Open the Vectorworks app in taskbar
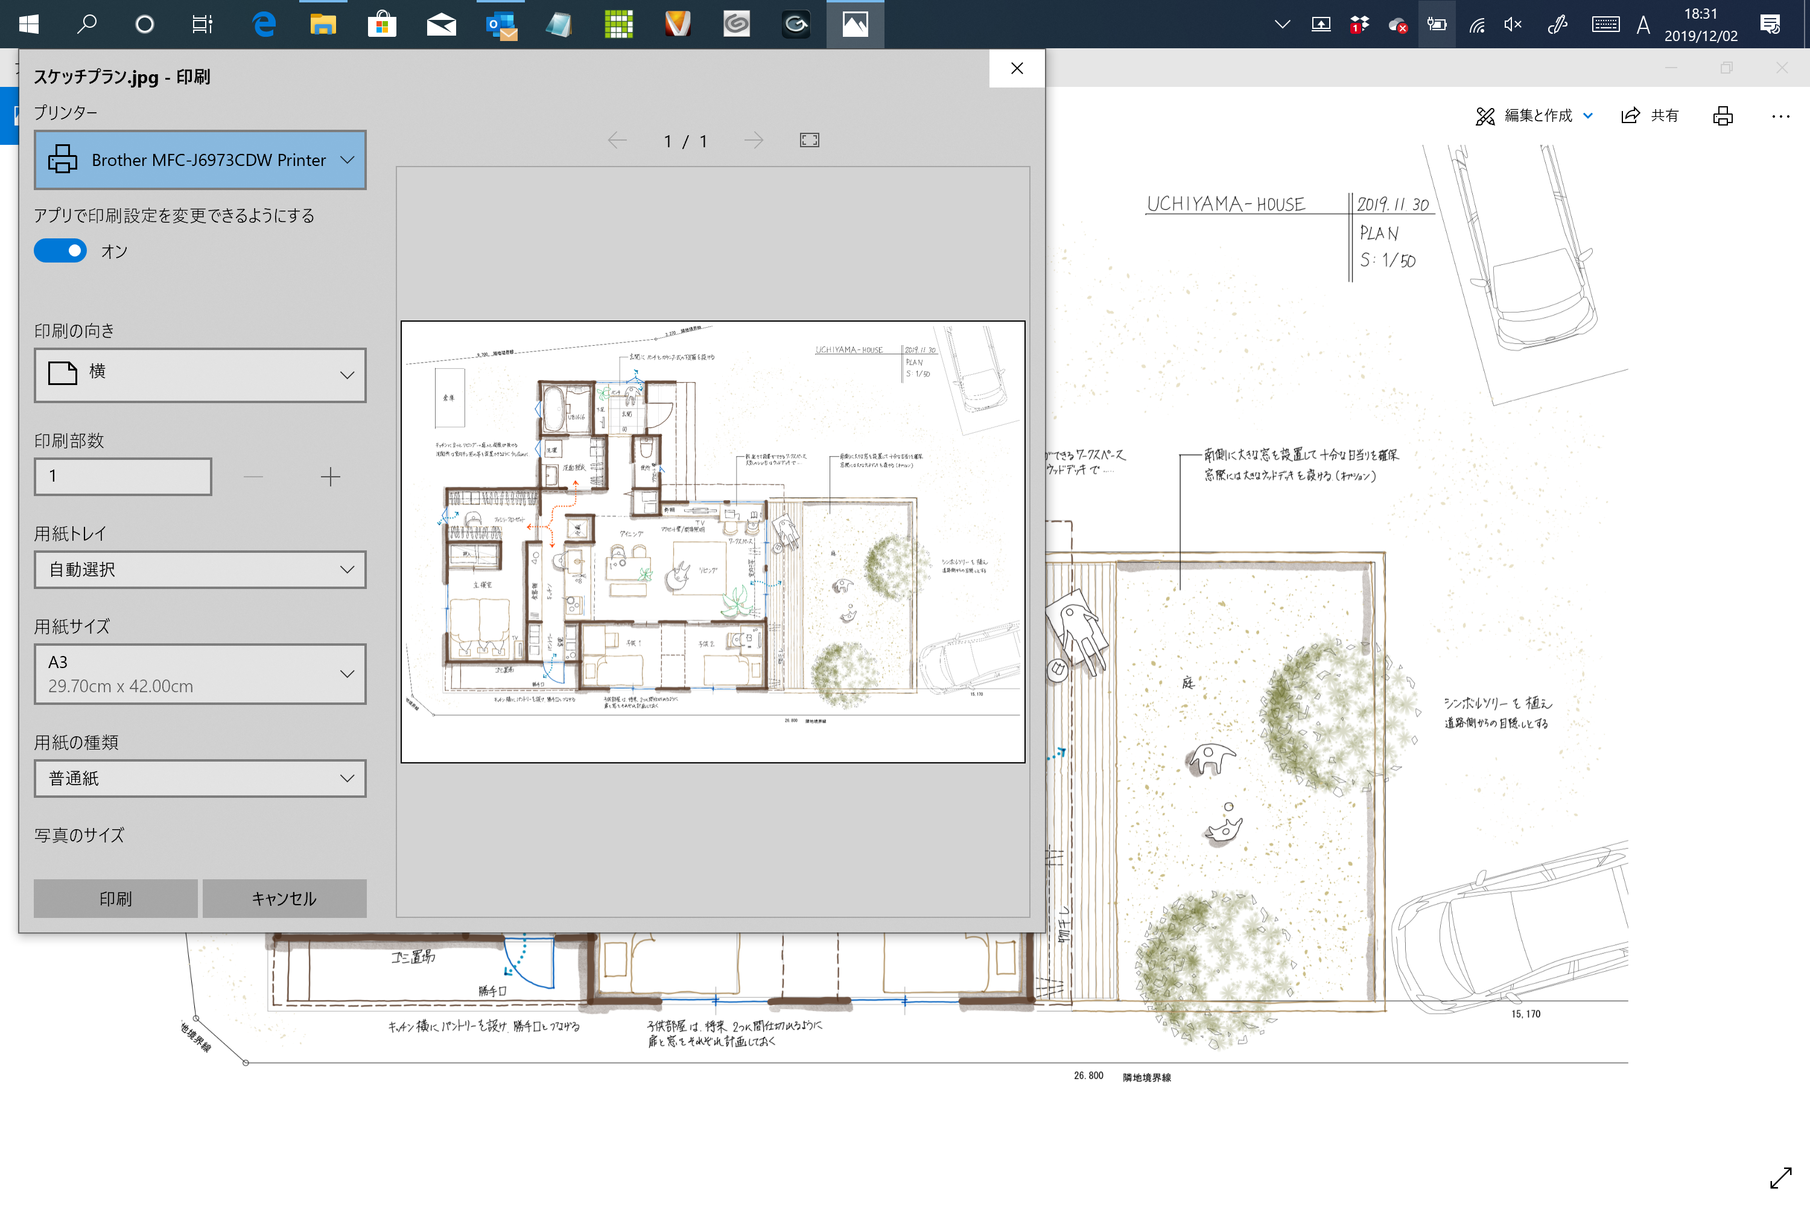The image size is (1810, 1207). click(x=677, y=24)
